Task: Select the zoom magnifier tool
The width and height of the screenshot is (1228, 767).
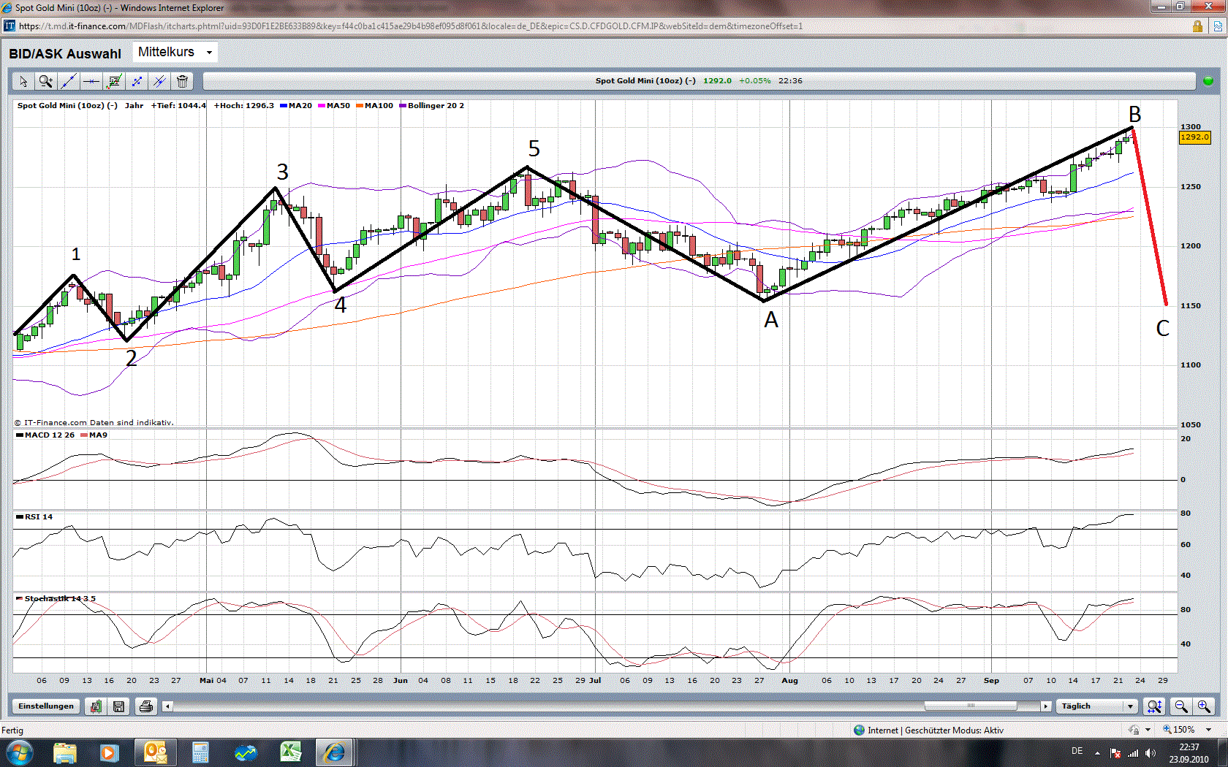Action: coord(45,81)
